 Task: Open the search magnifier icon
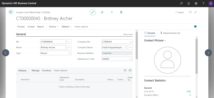click(x=181, y=3)
